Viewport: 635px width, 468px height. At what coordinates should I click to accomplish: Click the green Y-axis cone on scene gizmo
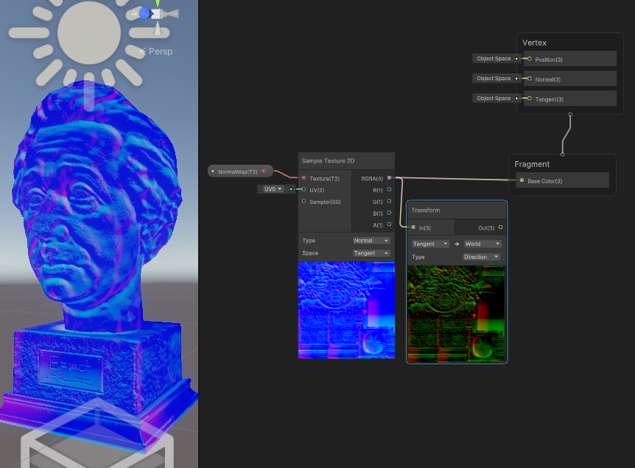157,4
